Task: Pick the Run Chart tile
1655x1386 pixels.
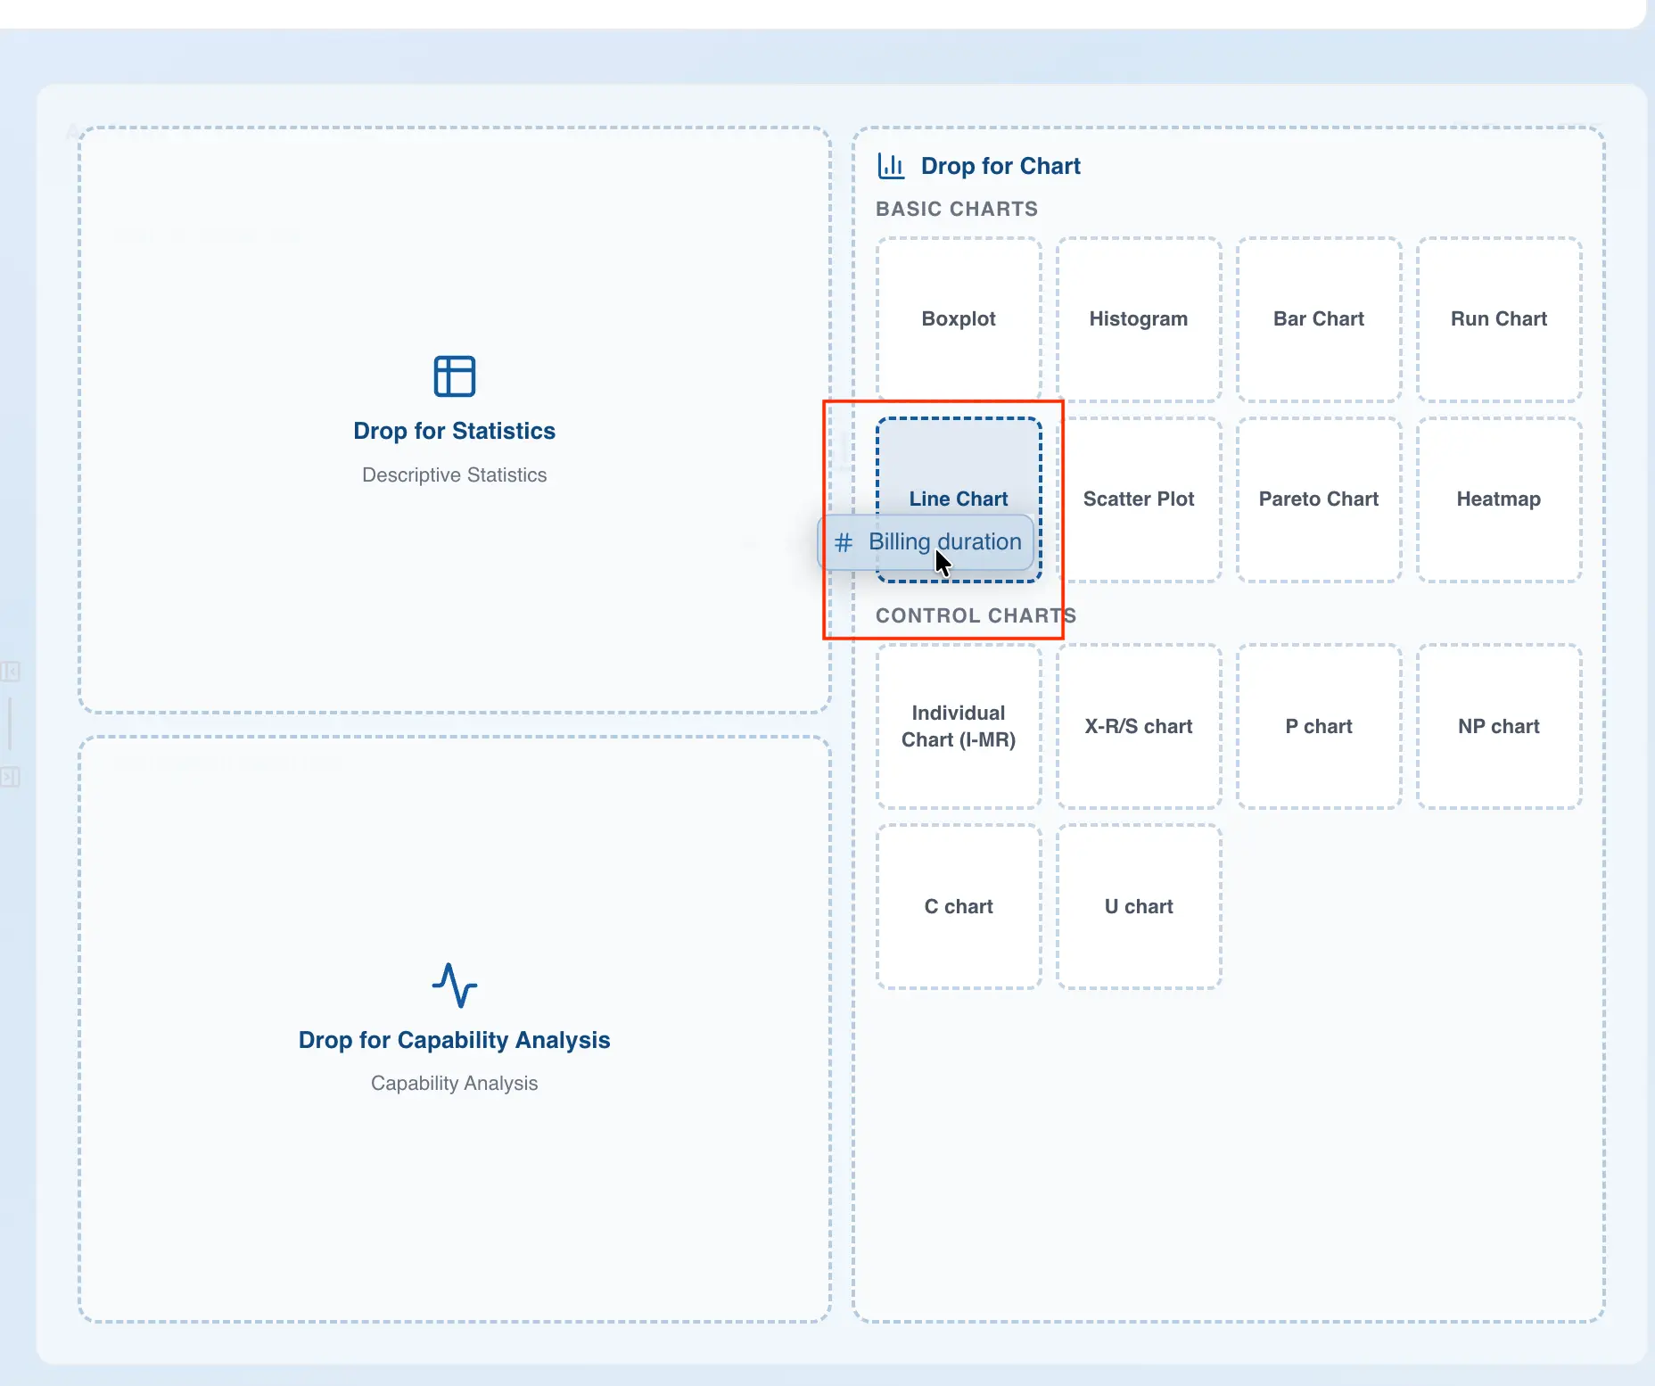Action: click(x=1497, y=318)
